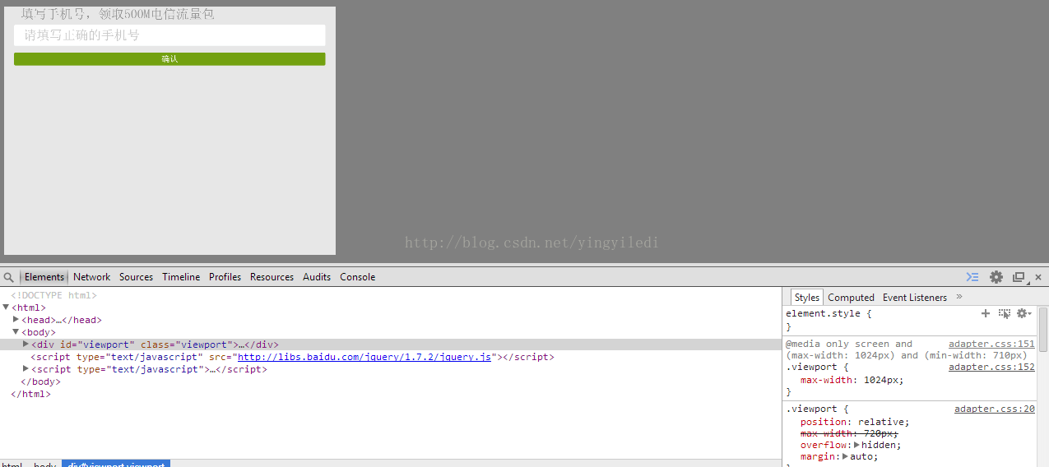The height and width of the screenshot is (467, 1049).
Task: Click the head element tag text
Action: click(62, 320)
